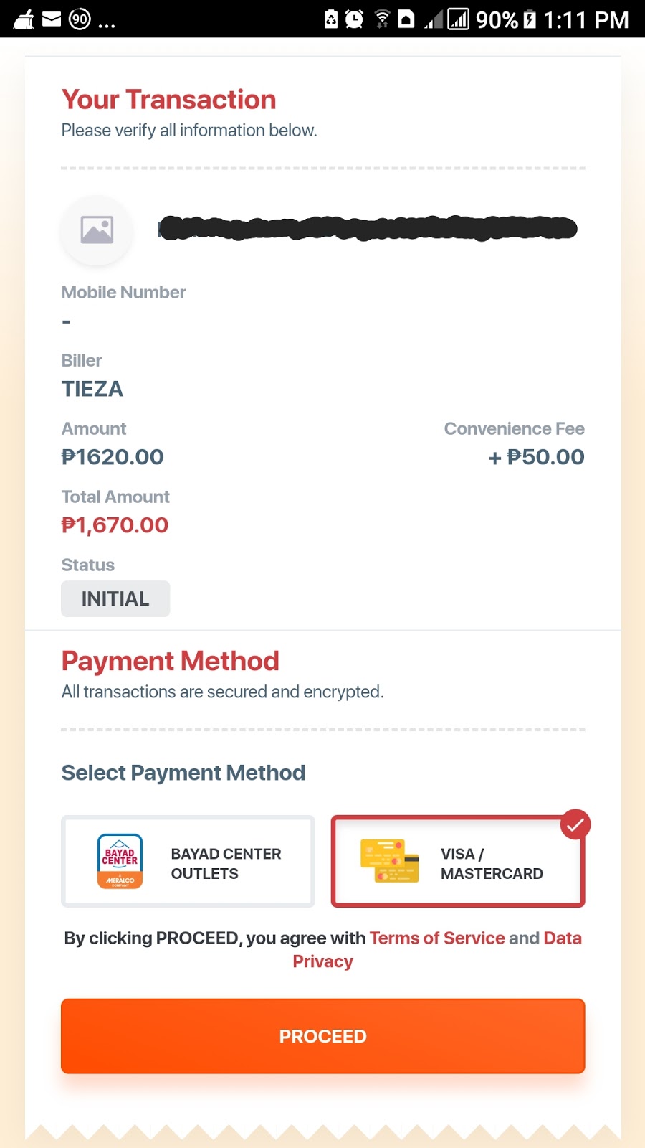Screen dimensions: 645x1148
Task: Tap the alarm clock status icon
Action: pyautogui.click(x=354, y=19)
